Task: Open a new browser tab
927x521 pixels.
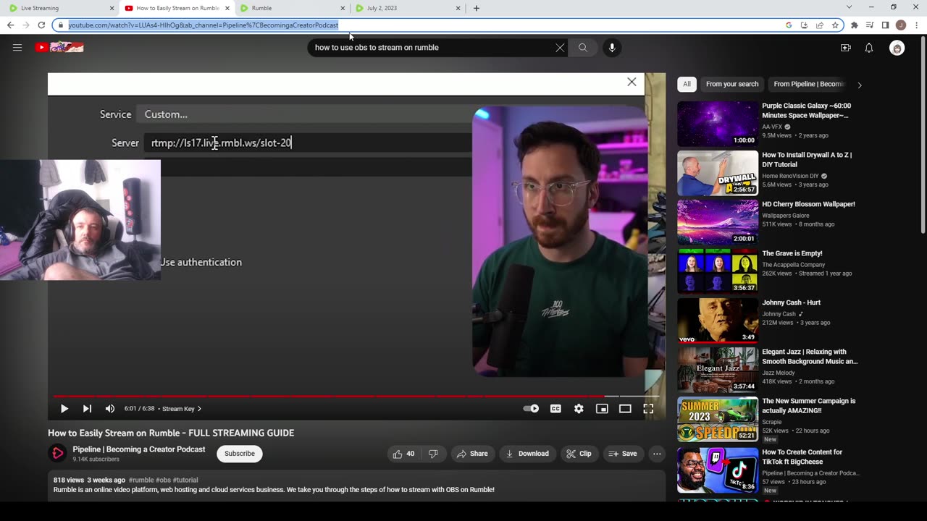Action: point(476,8)
